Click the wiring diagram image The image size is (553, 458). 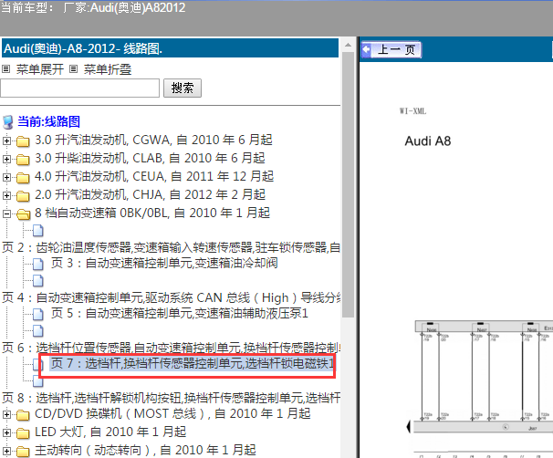[482, 389]
